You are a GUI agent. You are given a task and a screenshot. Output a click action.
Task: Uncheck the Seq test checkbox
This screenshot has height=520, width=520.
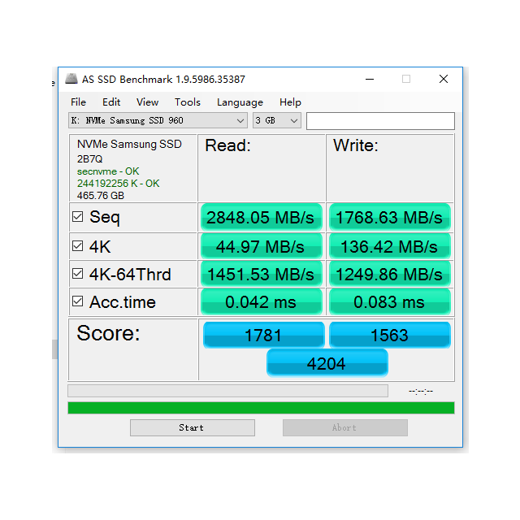[x=78, y=217]
